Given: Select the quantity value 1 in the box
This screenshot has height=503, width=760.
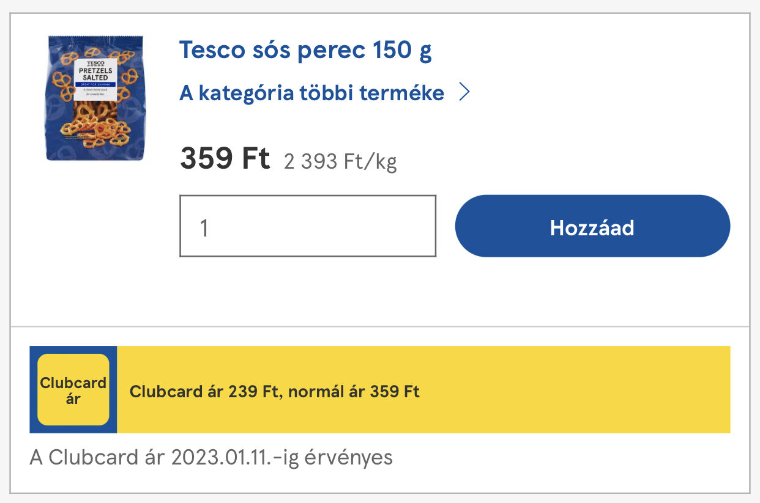Looking at the screenshot, I should click(x=204, y=228).
